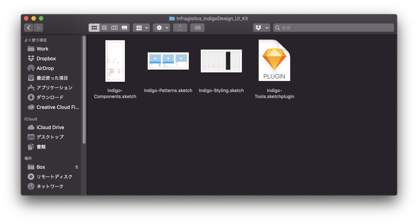Open the gear action menu

point(161,28)
